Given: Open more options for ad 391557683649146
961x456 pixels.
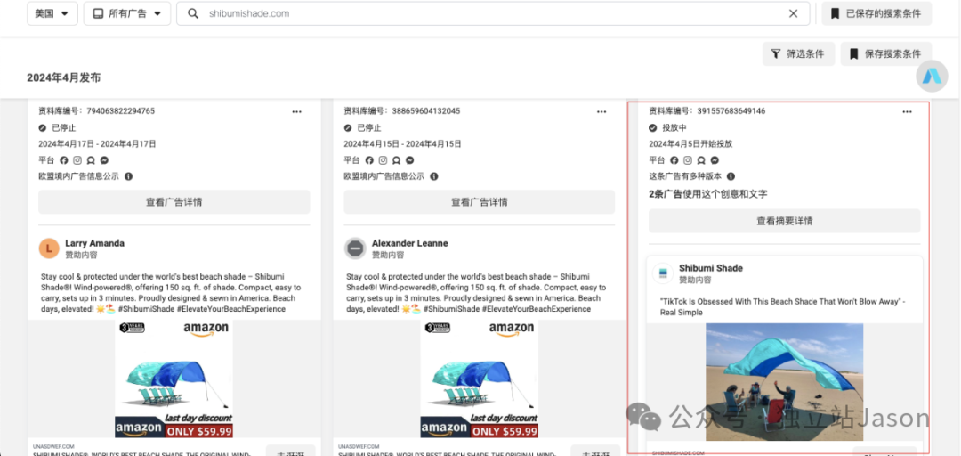Looking at the screenshot, I should point(907,111).
